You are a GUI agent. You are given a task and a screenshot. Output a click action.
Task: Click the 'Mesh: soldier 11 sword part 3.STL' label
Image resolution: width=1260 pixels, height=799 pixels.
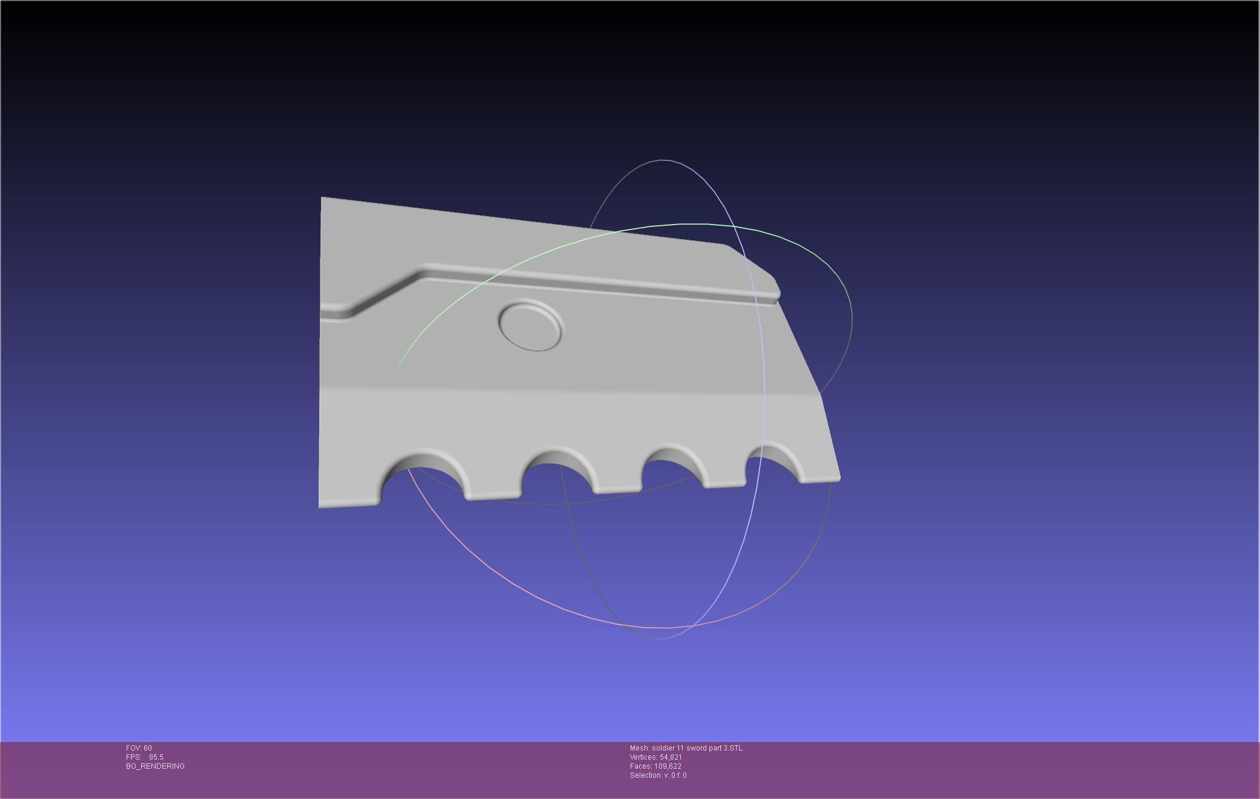coord(686,748)
